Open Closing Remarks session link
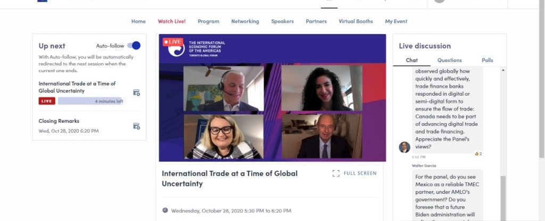545x221 pixels. 59,121
